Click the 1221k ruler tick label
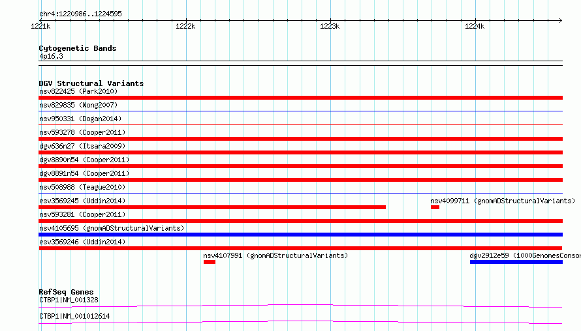The width and height of the screenshot is (581, 331). [40, 26]
